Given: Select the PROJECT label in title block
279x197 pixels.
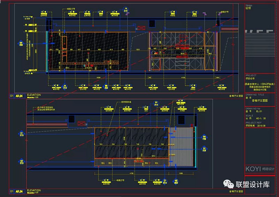Looking at the screenshot, I should [251, 75].
